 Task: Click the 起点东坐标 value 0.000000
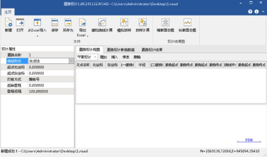pos(51,73)
